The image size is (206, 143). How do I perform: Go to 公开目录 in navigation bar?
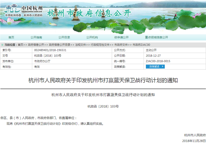[64, 37]
